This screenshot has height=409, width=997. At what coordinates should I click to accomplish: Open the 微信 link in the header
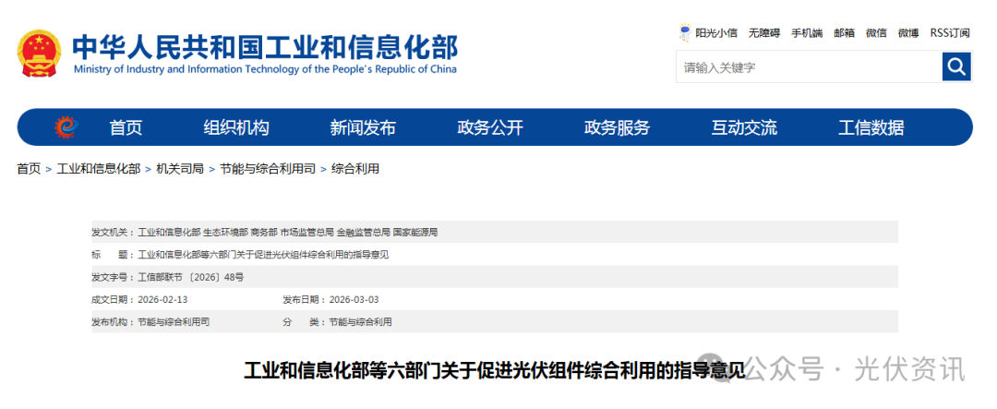pos(876,33)
